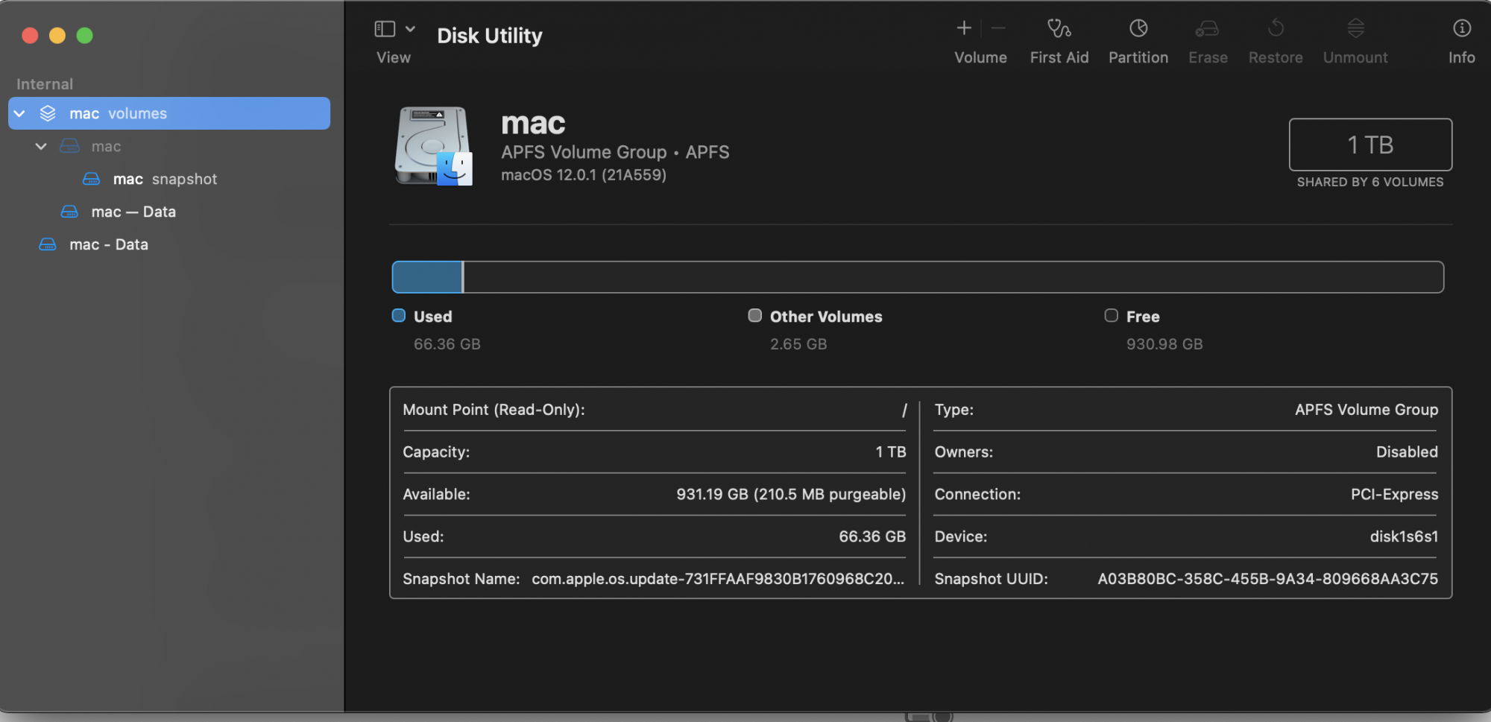The width and height of the screenshot is (1491, 722).
Task: Collapse the dimmed 'mac' volume chevron
Action: (x=41, y=146)
